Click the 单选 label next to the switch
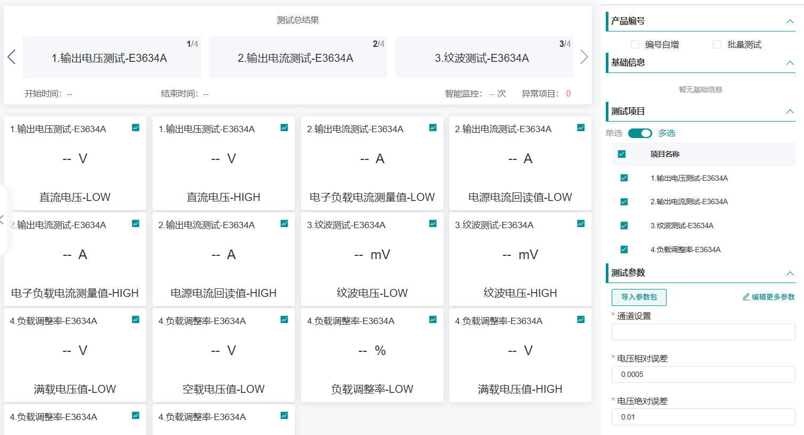804x435 pixels. (x=614, y=133)
